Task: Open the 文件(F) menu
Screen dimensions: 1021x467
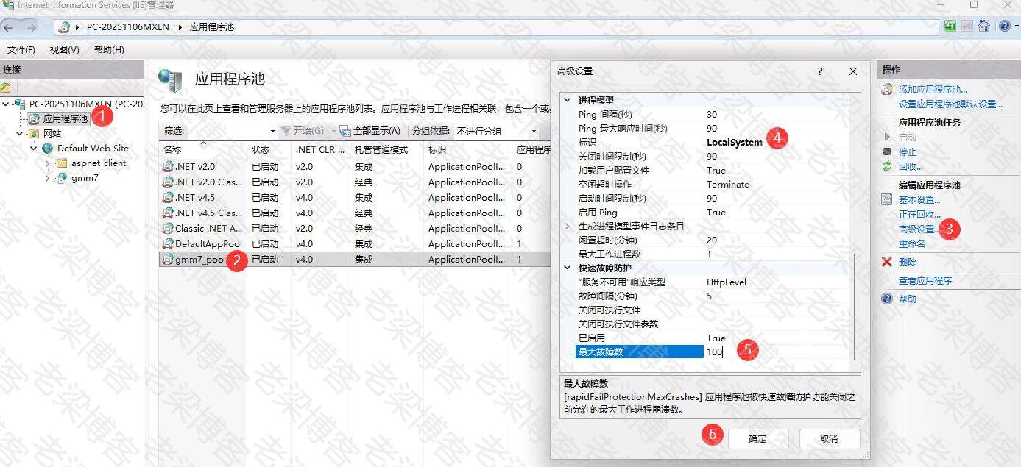Action: [21, 49]
